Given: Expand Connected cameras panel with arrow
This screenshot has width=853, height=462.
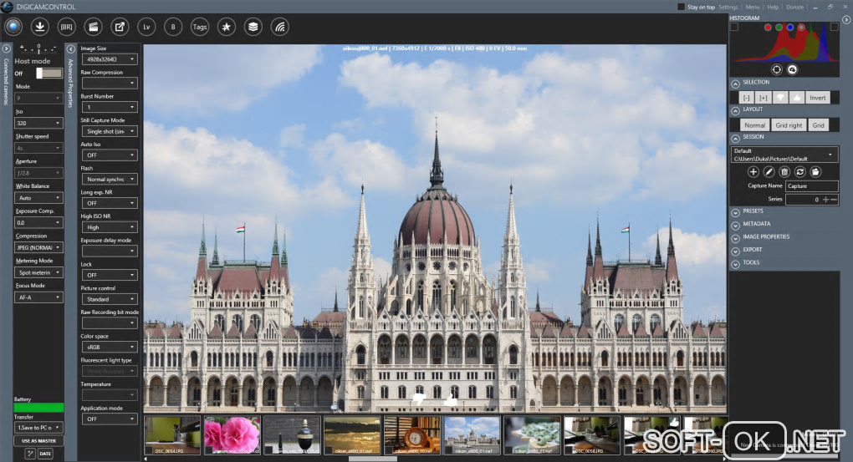Looking at the screenshot, I should 6,48.
